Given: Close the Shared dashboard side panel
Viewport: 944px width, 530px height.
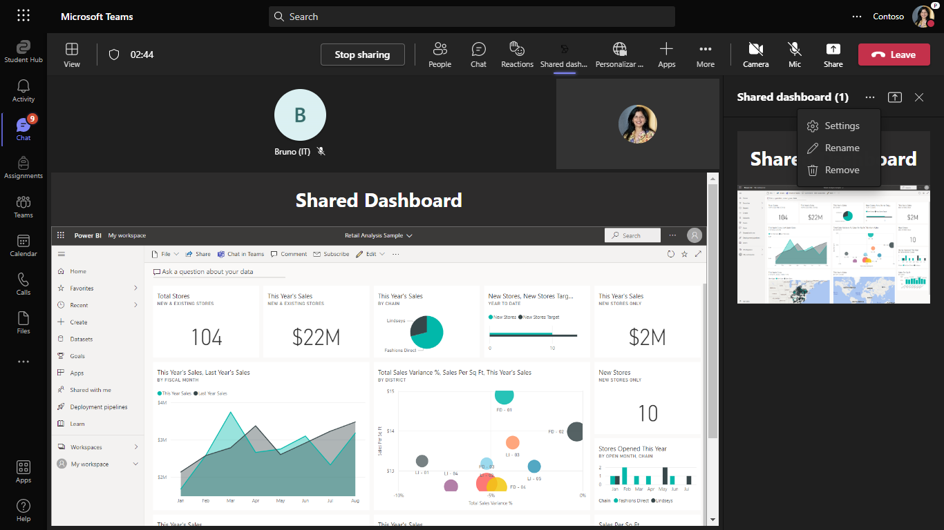Looking at the screenshot, I should [919, 97].
